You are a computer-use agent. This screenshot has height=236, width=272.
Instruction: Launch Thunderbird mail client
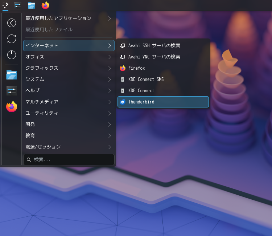(163, 102)
